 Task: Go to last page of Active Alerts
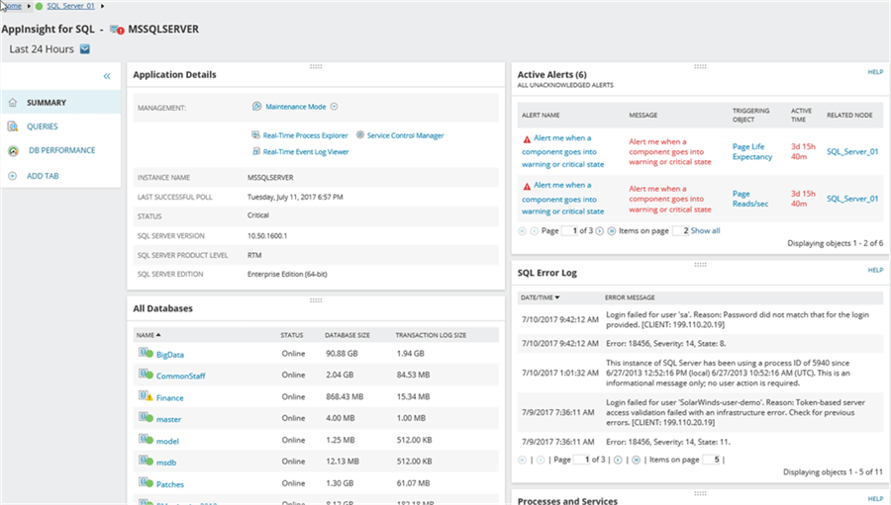point(612,231)
